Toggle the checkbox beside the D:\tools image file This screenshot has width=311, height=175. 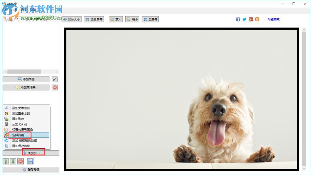7,19
